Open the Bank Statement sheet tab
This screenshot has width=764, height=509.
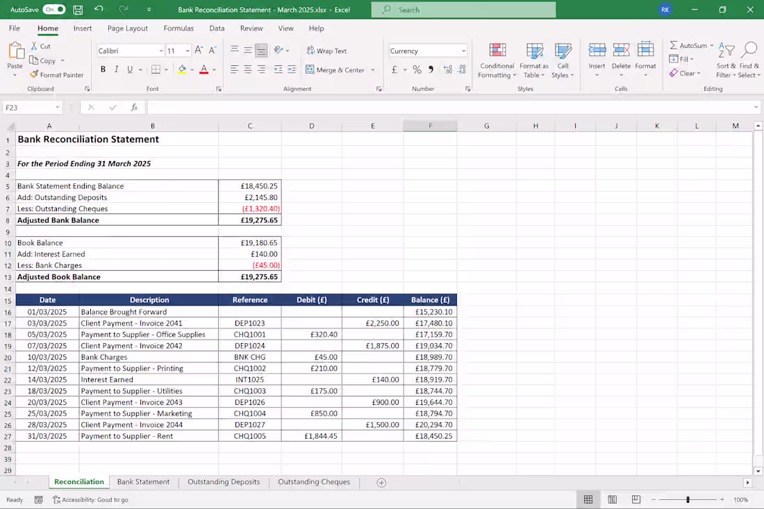pos(143,482)
